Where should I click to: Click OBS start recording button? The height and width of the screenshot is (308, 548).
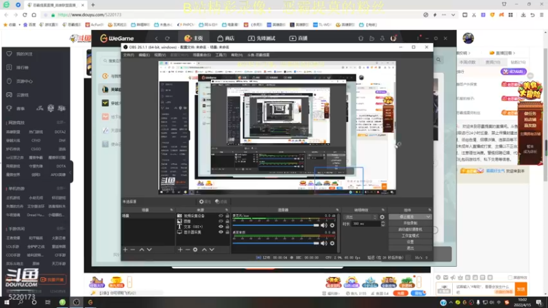click(410, 223)
